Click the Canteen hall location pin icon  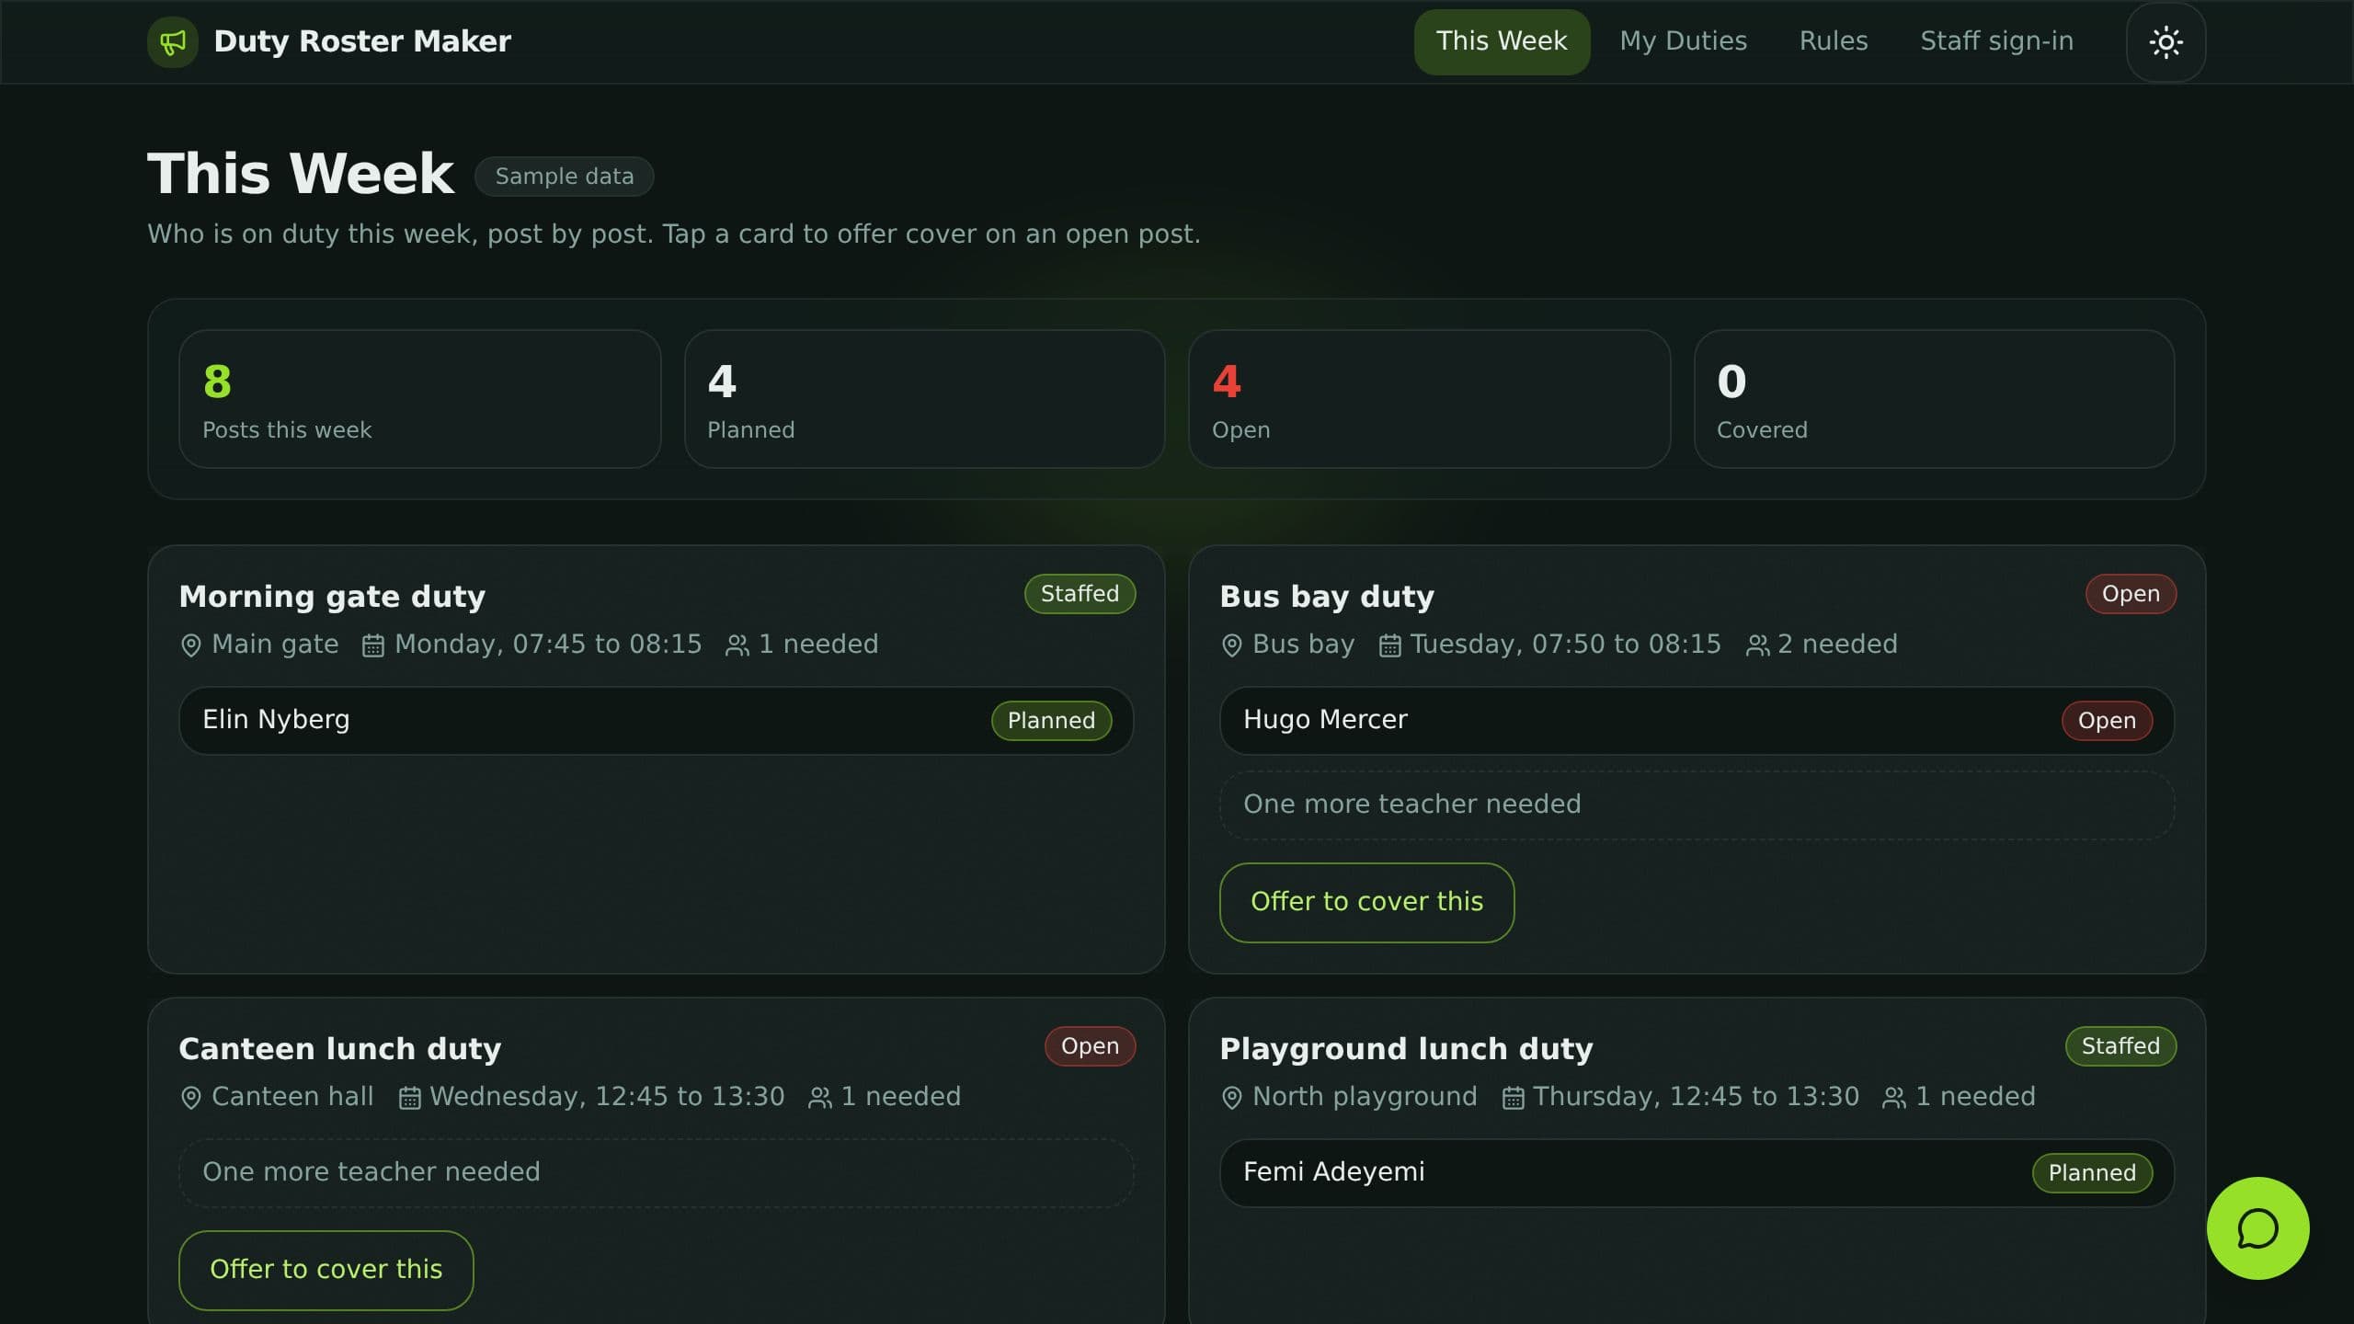pyautogui.click(x=190, y=1098)
